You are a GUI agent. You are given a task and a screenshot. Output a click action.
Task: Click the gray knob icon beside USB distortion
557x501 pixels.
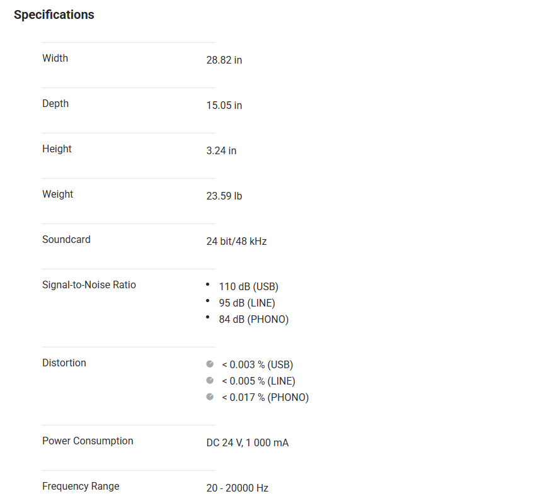[210, 364]
